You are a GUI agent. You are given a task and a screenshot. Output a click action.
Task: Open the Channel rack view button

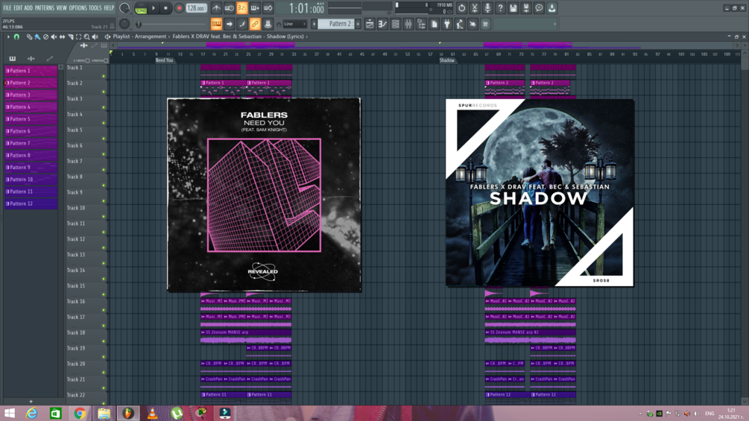[396, 25]
